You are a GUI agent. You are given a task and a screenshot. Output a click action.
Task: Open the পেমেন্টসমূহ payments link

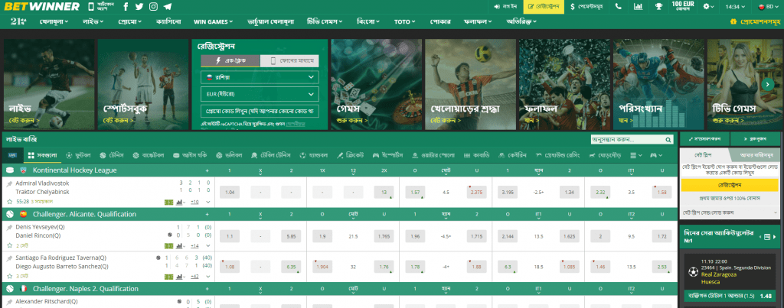(588, 6)
